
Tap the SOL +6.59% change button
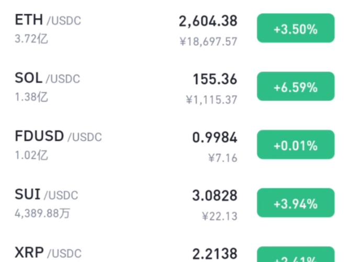pyautogui.click(x=295, y=87)
